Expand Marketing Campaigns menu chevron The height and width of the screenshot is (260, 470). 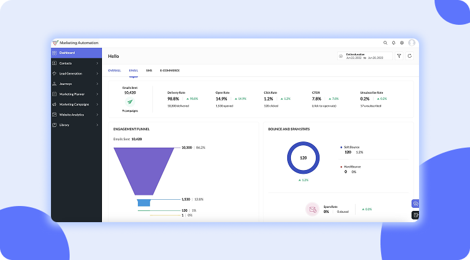(97, 104)
